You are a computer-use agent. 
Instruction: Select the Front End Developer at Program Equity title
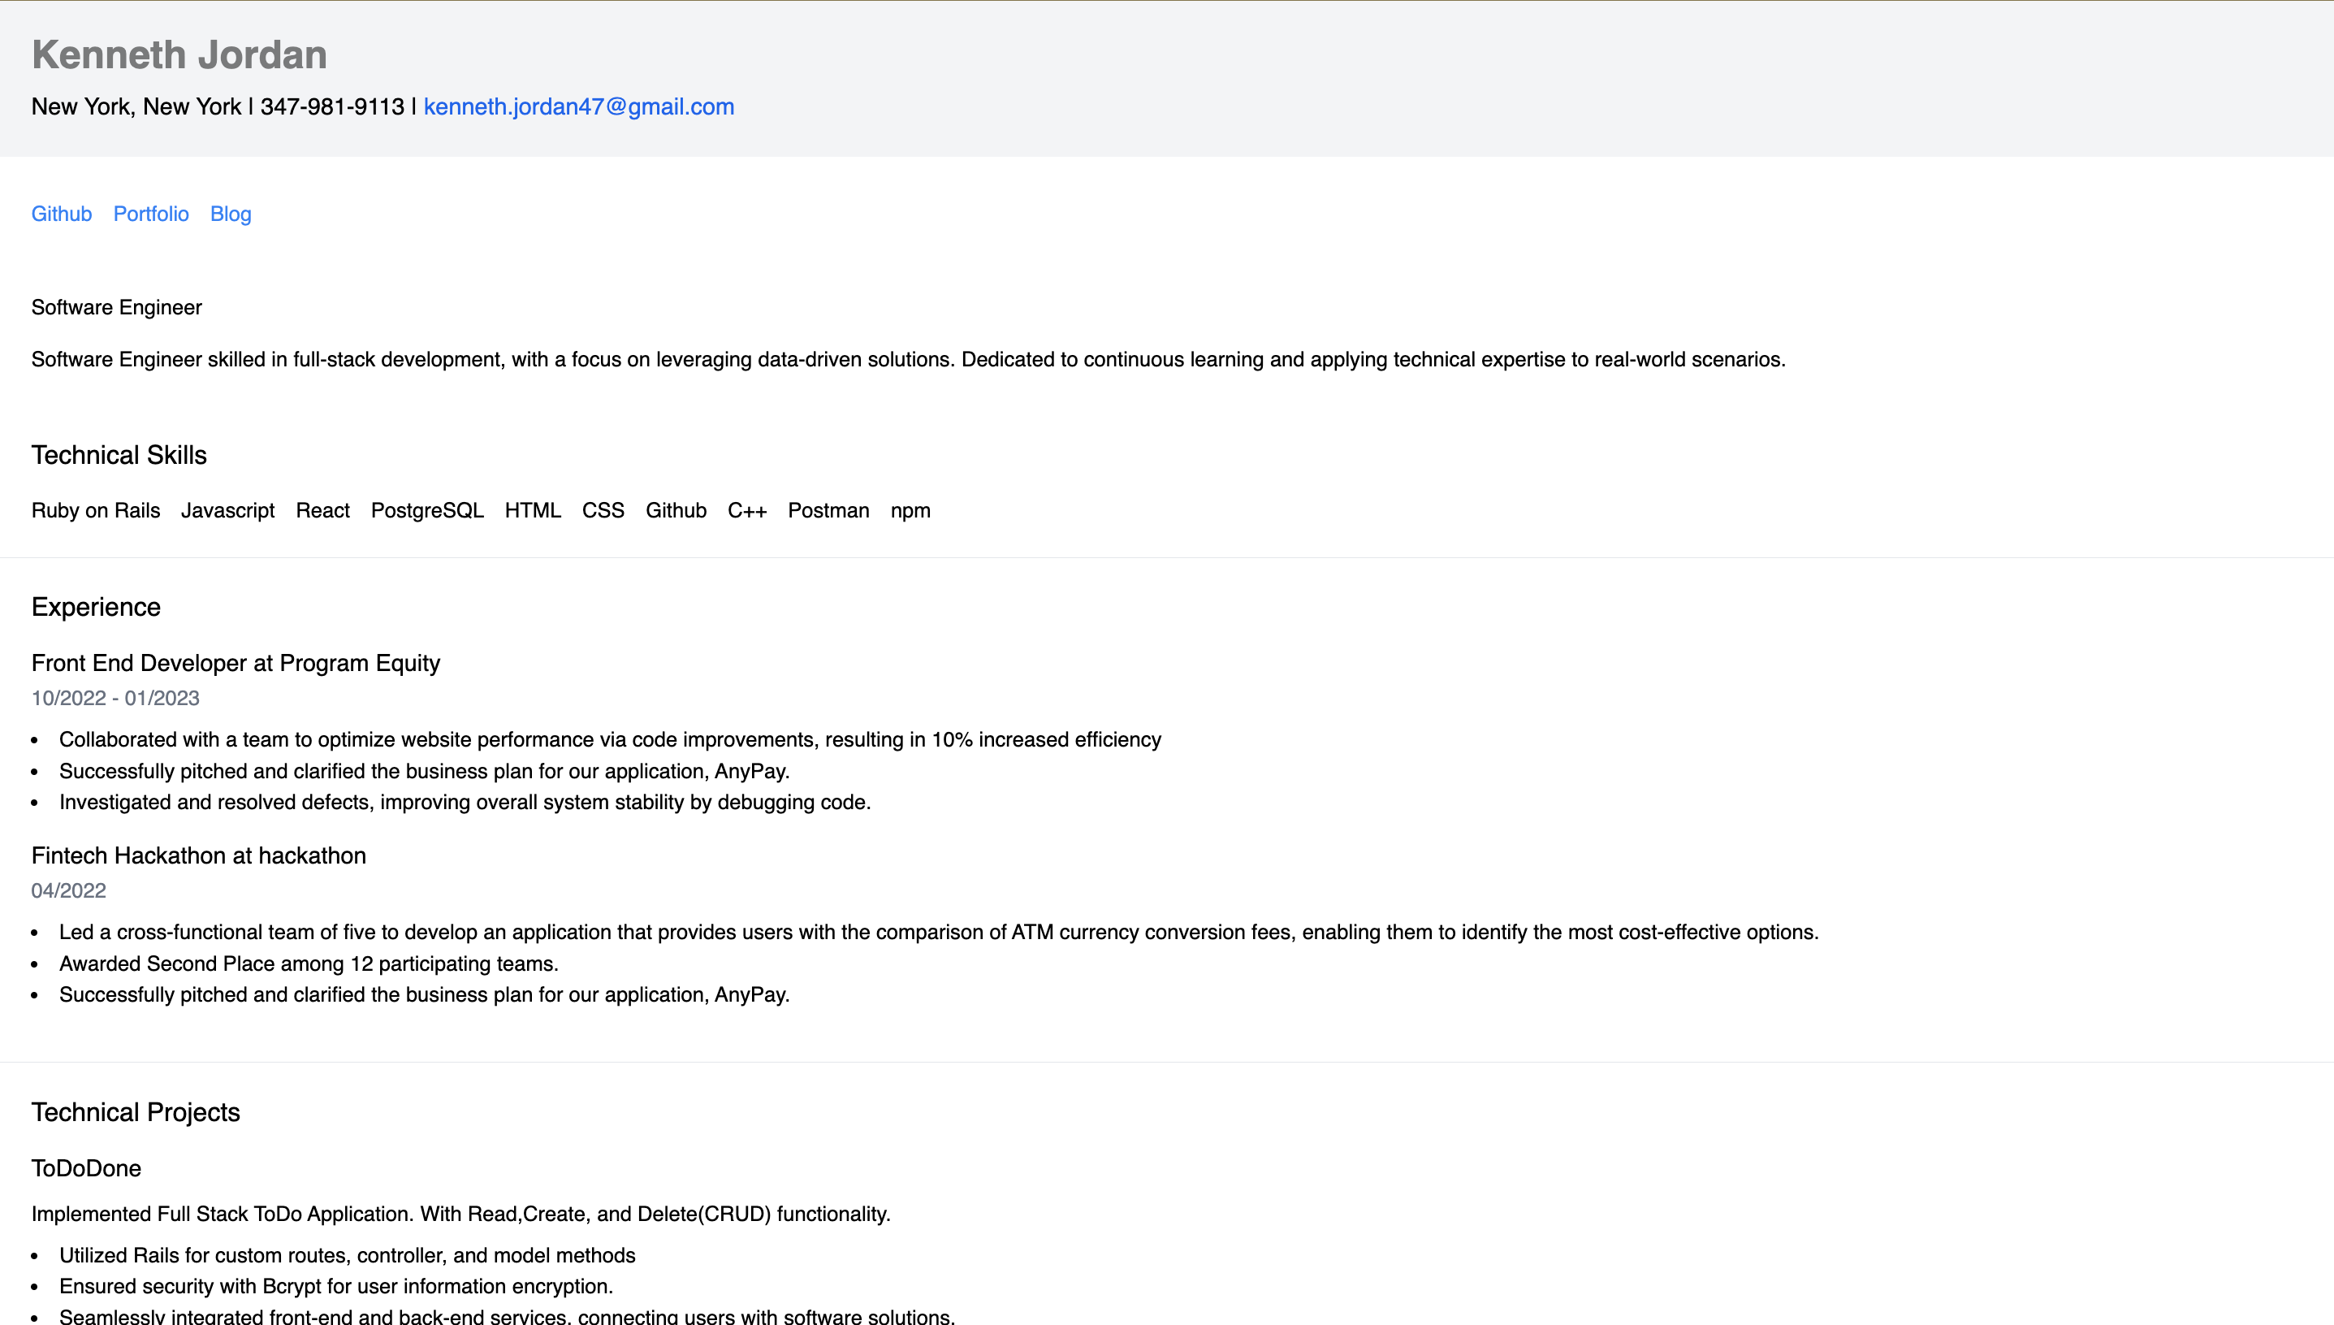pyautogui.click(x=236, y=663)
